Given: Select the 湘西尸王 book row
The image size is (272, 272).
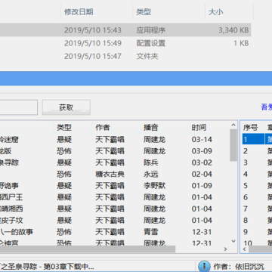Looking at the screenshot, I should tap(115, 197).
